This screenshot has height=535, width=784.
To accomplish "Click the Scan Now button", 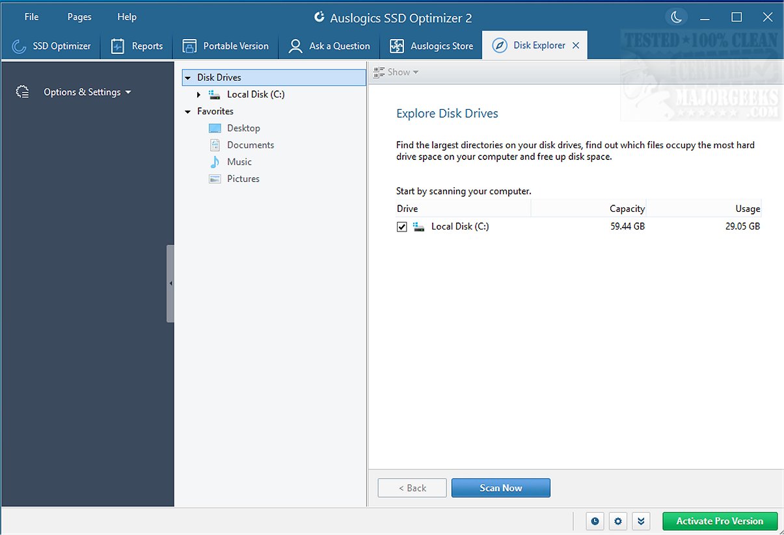I will click(500, 488).
